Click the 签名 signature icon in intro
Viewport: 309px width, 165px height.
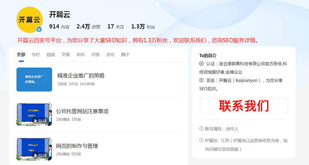click(x=201, y=80)
